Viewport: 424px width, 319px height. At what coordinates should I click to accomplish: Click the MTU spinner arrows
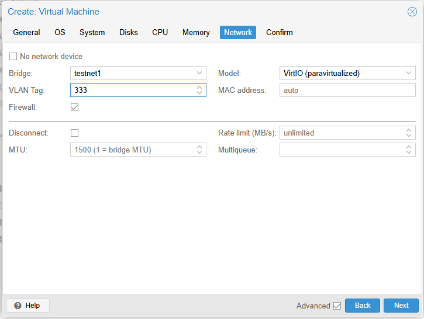199,150
